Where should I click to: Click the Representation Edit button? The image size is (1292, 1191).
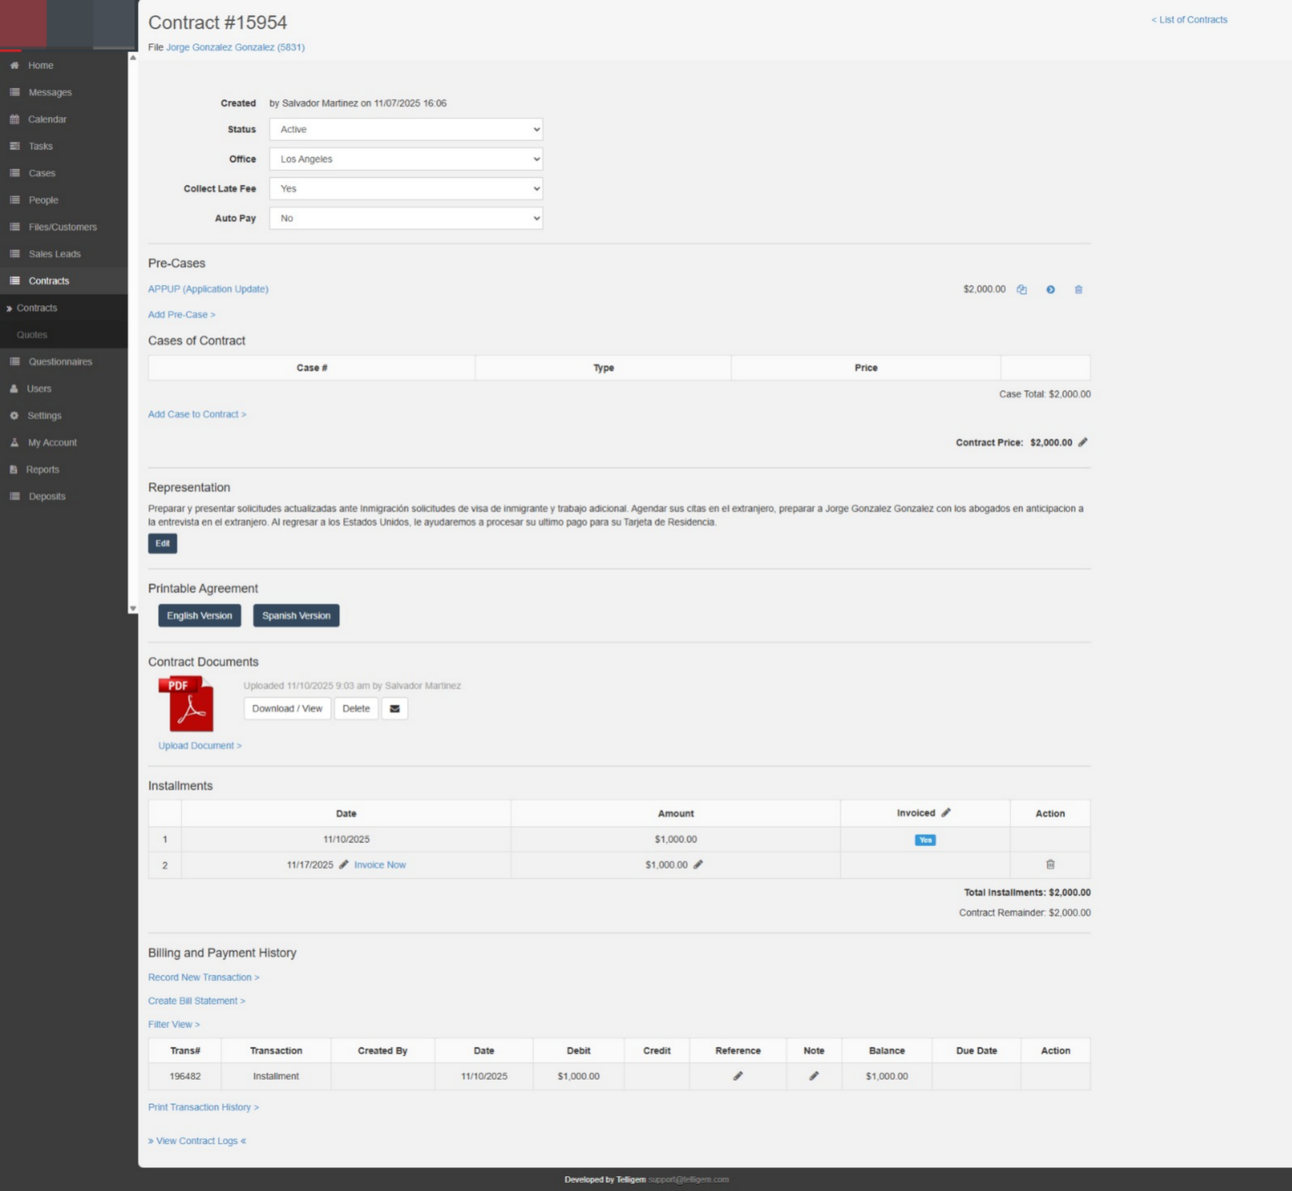coord(162,544)
